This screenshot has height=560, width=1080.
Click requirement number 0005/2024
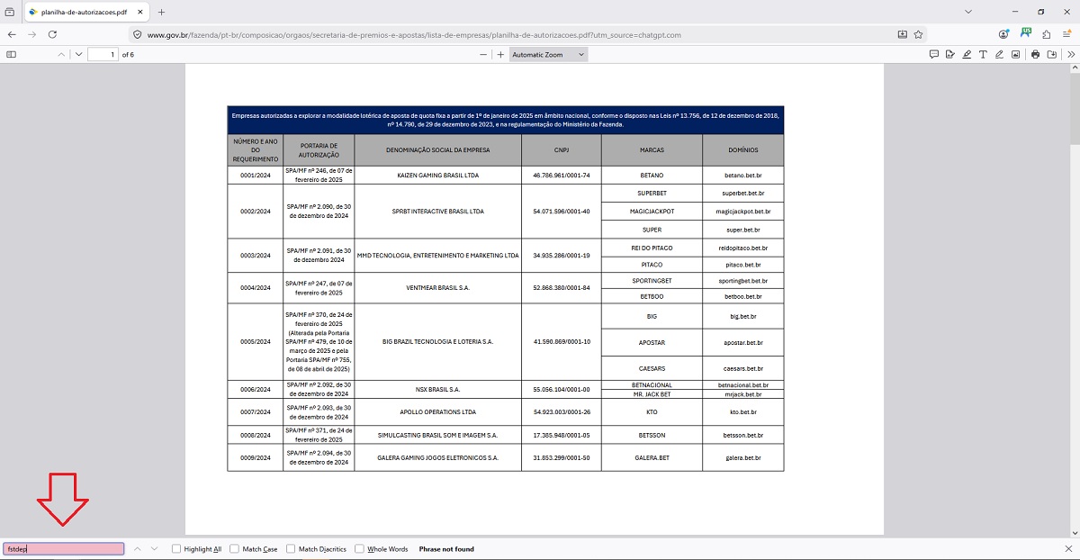point(255,342)
